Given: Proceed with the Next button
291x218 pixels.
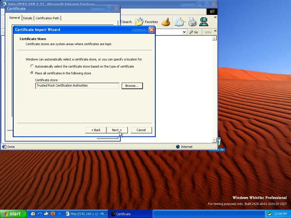Looking at the screenshot, I should click(x=117, y=130).
